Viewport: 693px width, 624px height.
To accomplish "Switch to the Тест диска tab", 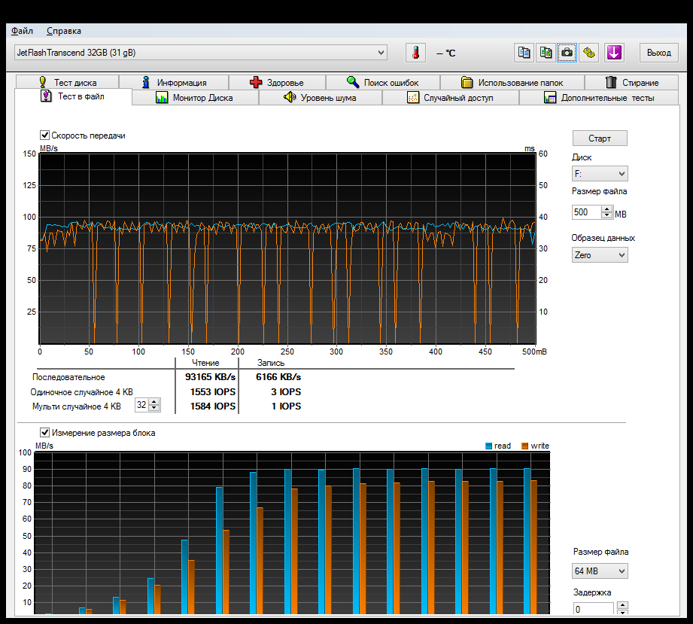I will pos(67,82).
